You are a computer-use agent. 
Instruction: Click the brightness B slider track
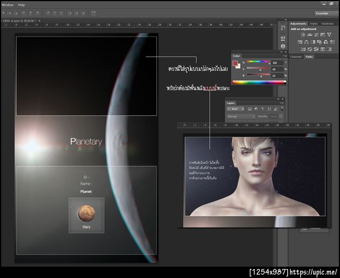point(258,75)
